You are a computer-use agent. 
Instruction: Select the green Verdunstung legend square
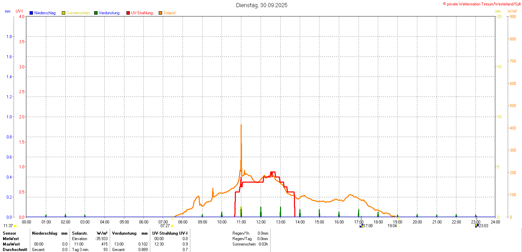pyautogui.click(x=96, y=13)
